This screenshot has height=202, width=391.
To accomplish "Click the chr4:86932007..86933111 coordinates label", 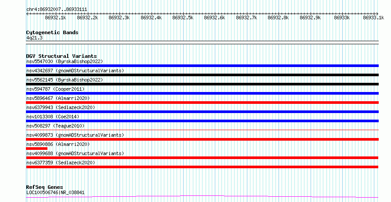I will pyautogui.click(x=57, y=10).
